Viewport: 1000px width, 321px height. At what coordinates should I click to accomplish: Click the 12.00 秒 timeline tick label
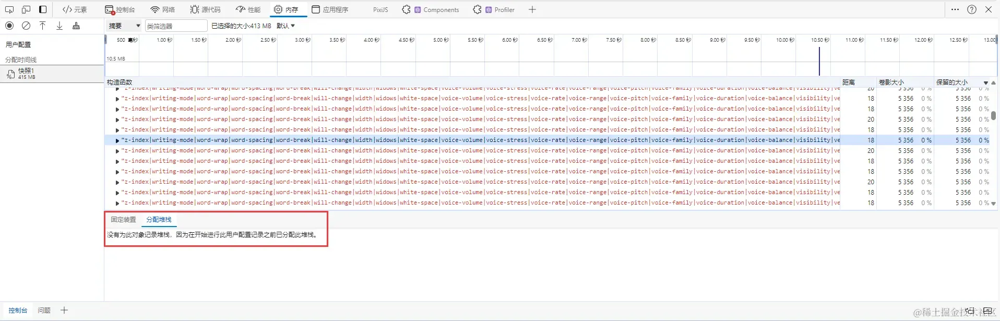923,40
